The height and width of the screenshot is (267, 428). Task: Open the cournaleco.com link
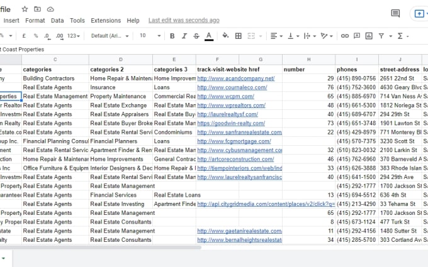click(232, 87)
